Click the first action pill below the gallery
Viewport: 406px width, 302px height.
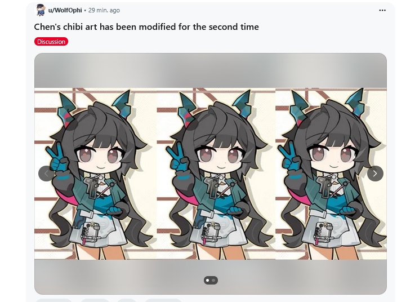pos(53,300)
